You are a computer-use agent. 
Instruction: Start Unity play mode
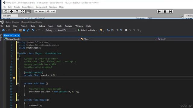click(x=159, y=11)
